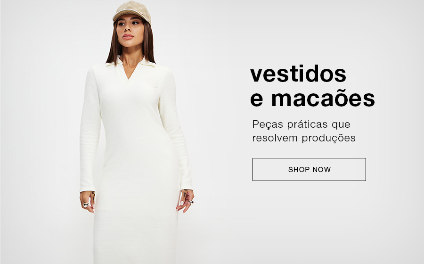Click the V-neck collar of the dress
The height and width of the screenshot is (264, 424).
point(131,69)
